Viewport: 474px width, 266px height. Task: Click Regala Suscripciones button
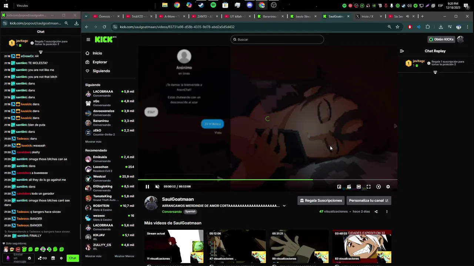[321, 200]
